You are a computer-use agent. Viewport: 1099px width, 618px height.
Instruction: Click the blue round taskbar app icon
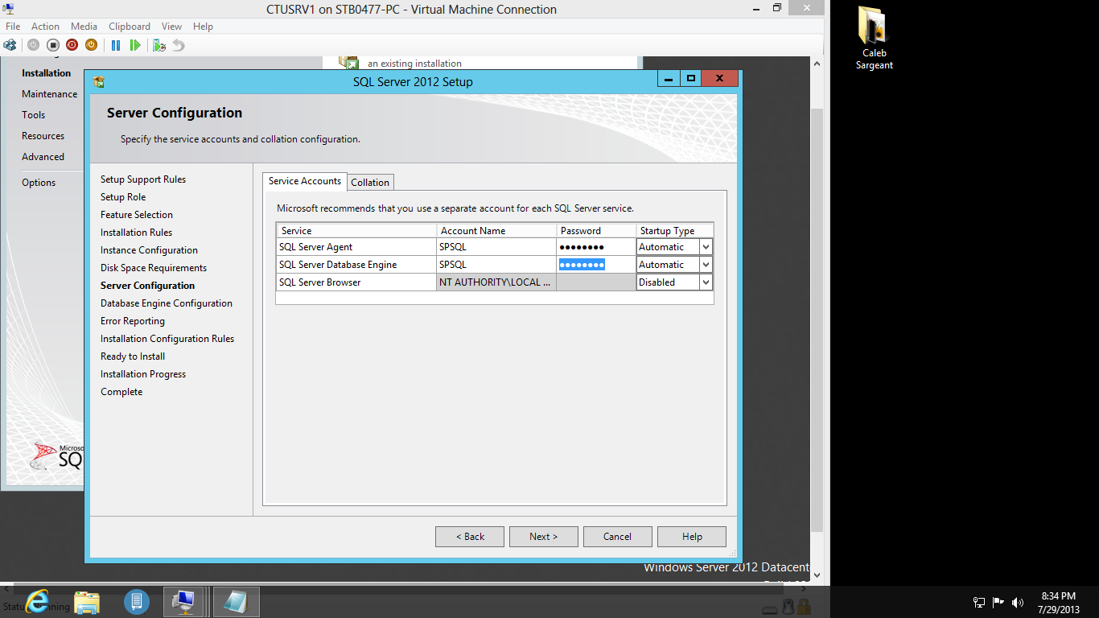point(137,601)
